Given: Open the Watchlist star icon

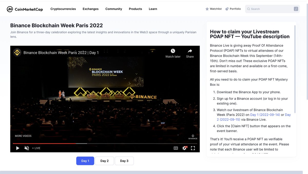Looking at the screenshot, I should [207, 9].
